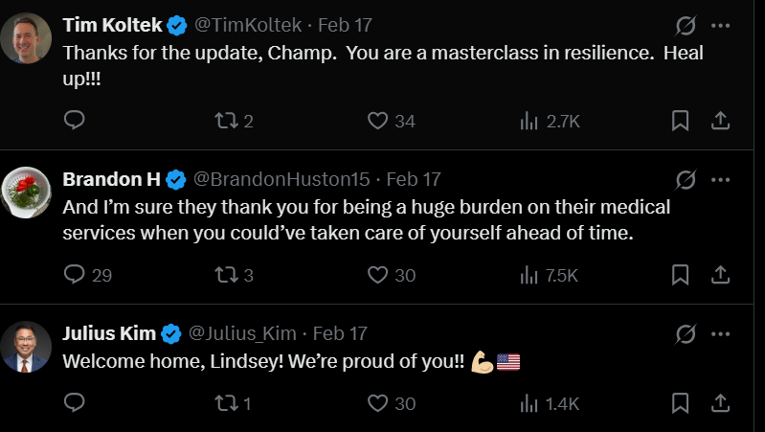Reply to Tim Koltek's tweet
The width and height of the screenshot is (765, 432).
point(74,120)
